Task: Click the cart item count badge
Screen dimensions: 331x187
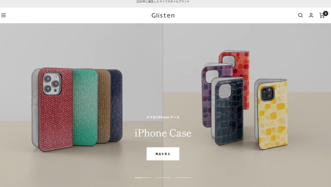Action: click(326, 14)
